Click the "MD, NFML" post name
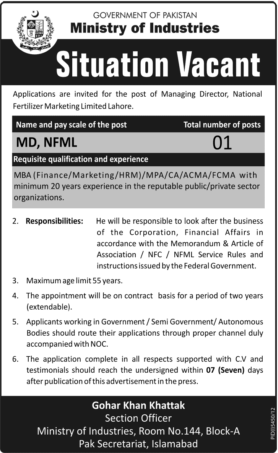The image size is (278, 453). point(46,143)
